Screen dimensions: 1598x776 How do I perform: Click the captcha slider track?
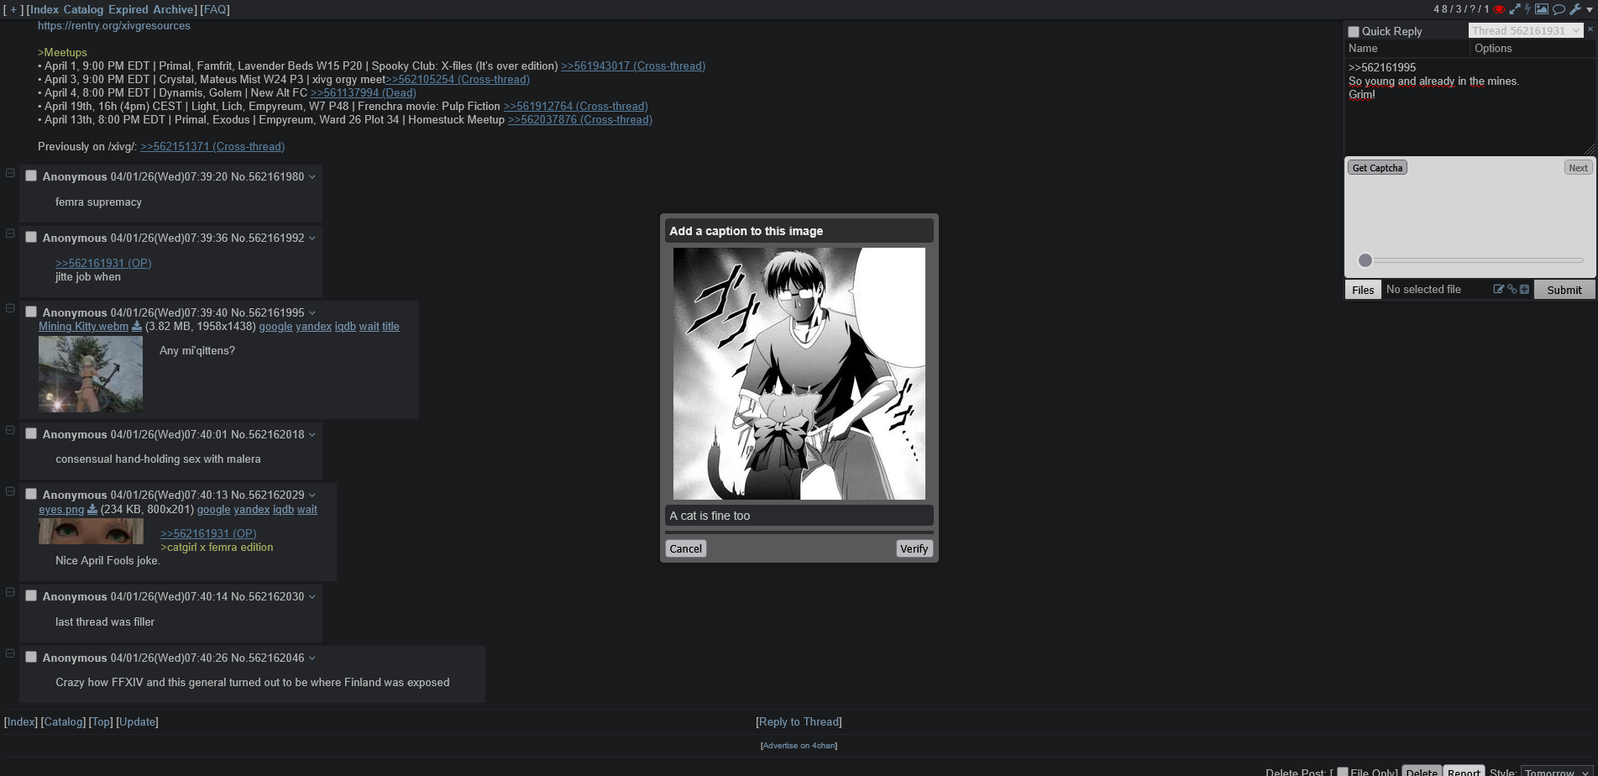1471,260
